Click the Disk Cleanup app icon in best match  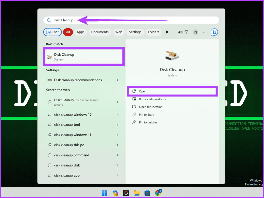pyautogui.click(x=49, y=57)
